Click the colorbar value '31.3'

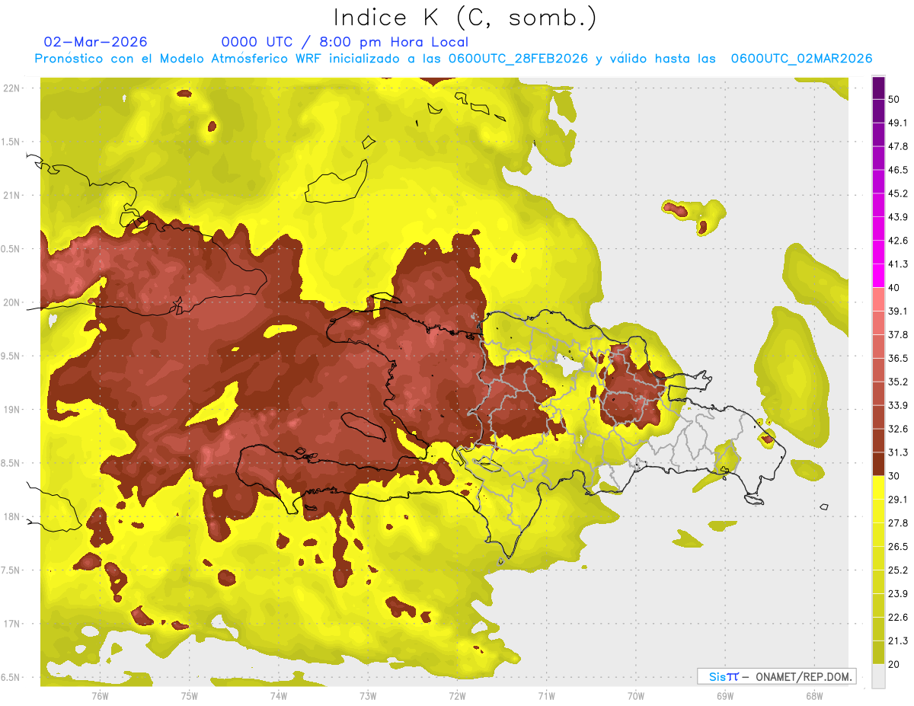(x=898, y=452)
